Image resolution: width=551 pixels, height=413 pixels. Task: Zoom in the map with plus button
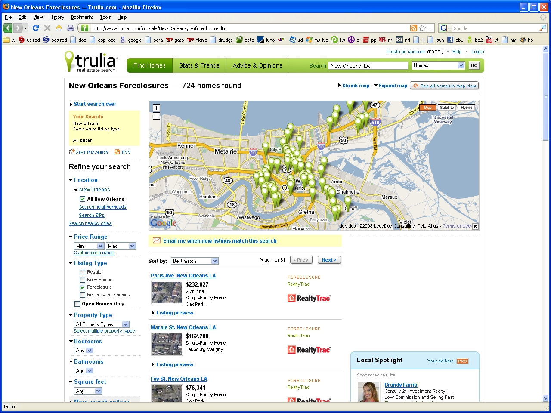tap(156, 108)
